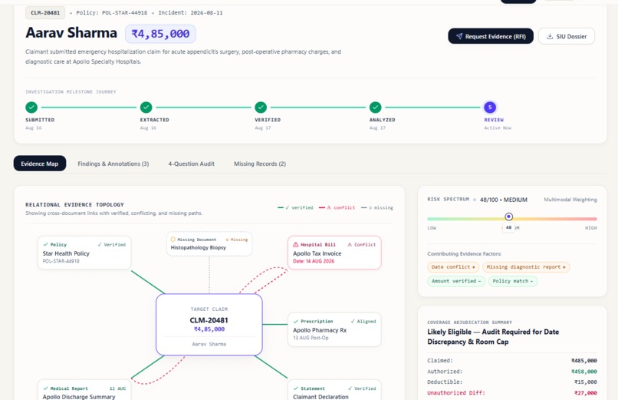Select the paper plane icon on Request Evidence
The width and height of the screenshot is (618, 400).
459,36
